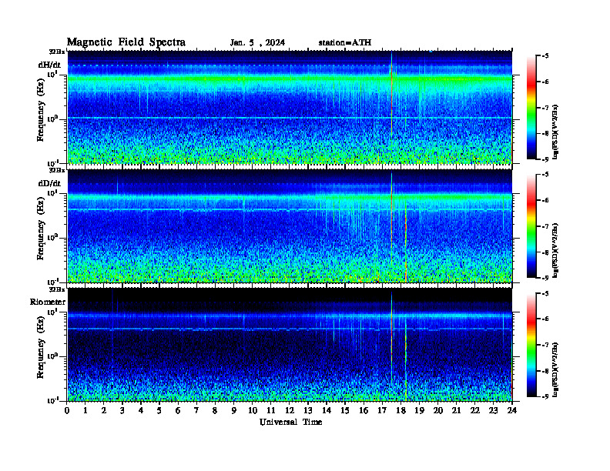Click the "-7" tick on the dD/dt colorbar
Viewport: 610px width, 471px height.
coord(546,226)
